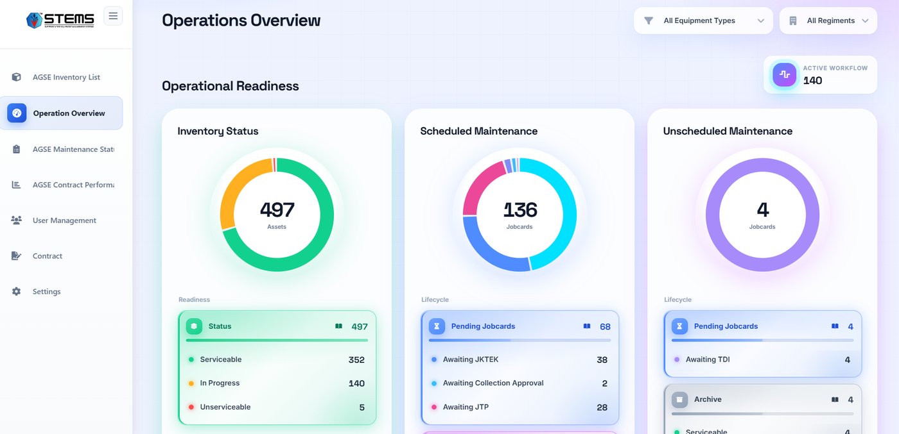The image size is (899, 434).
Task: Click the Settings gear icon
Action: point(17,291)
